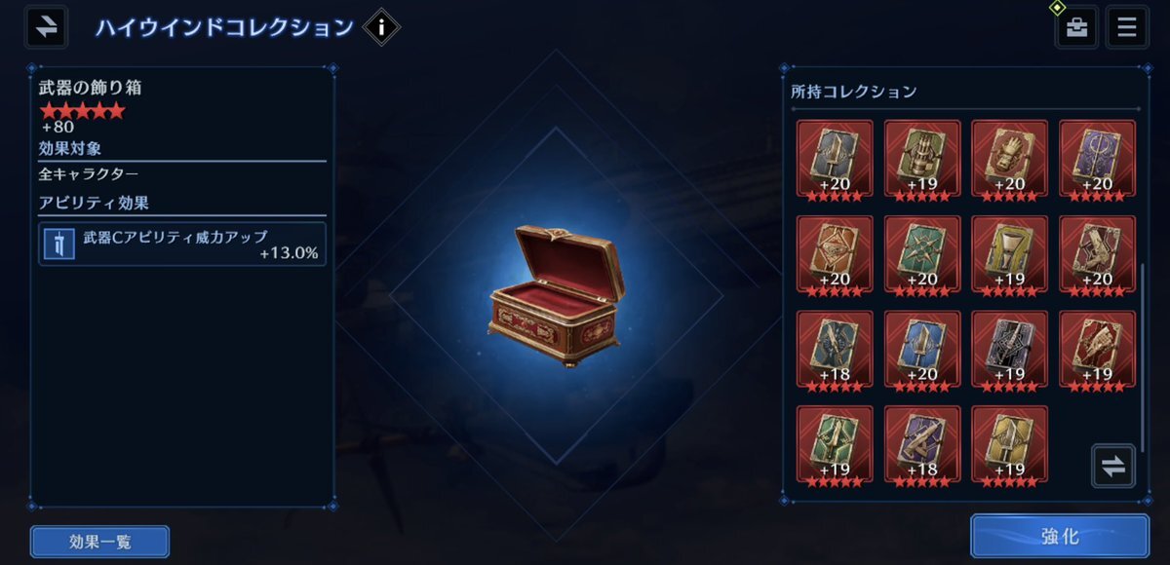
Task: Tap the swap arrows icon at top left
Action: 46,26
